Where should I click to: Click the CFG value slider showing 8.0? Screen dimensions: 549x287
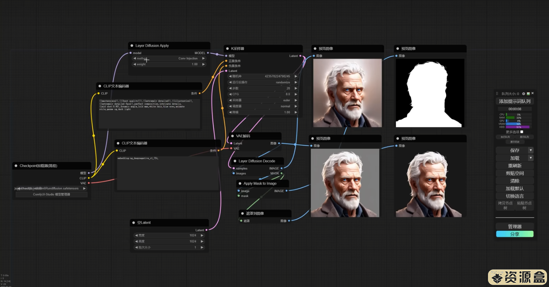[x=263, y=94]
